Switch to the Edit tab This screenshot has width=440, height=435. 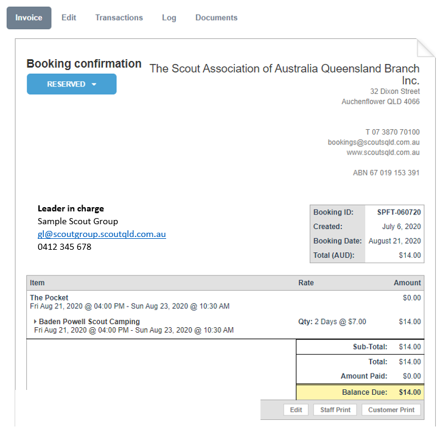69,18
